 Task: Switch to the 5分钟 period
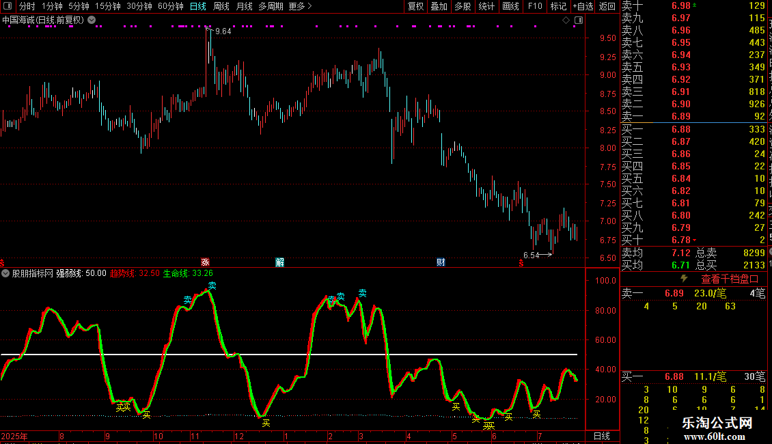[x=79, y=6]
